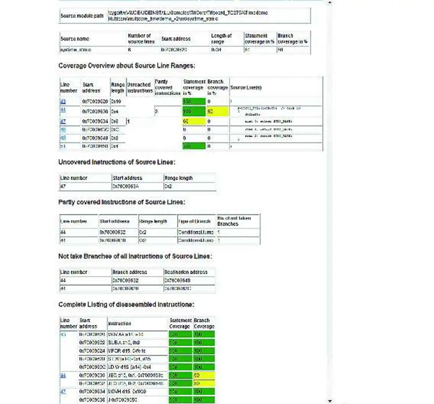The width and height of the screenshot is (434, 404).
Task: Click yellow statement coverage cell for line 47
Action: coord(194,121)
